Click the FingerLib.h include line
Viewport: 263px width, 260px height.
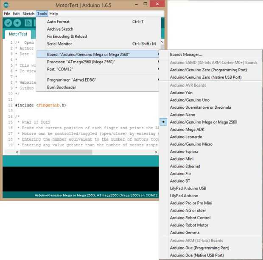coord(41,105)
